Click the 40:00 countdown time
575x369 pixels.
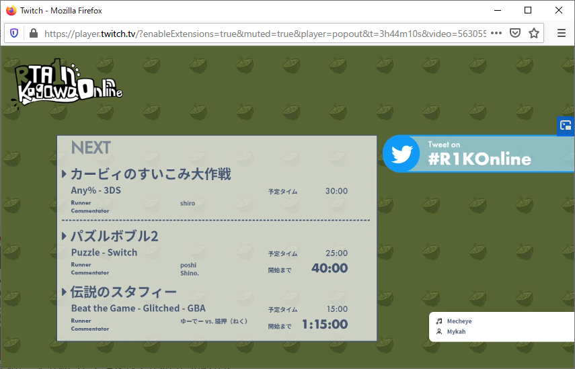click(x=330, y=268)
